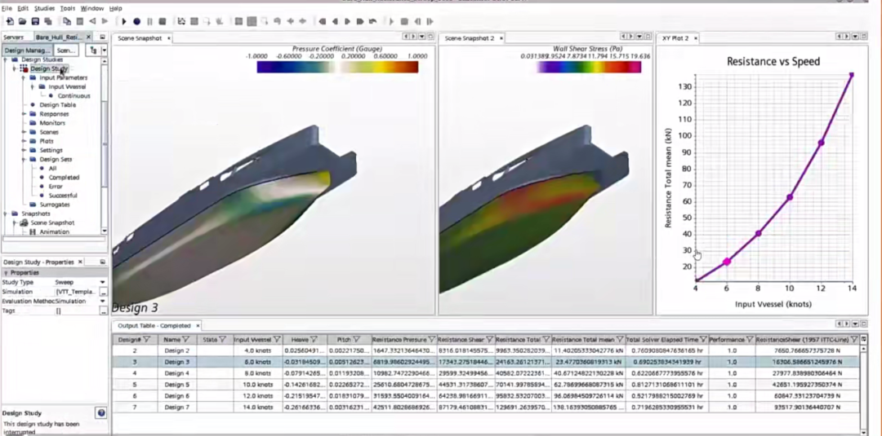This screenshot has height=436, width=882.
Task: Close the Output Table - Completed tab
Action: (198, 325)
